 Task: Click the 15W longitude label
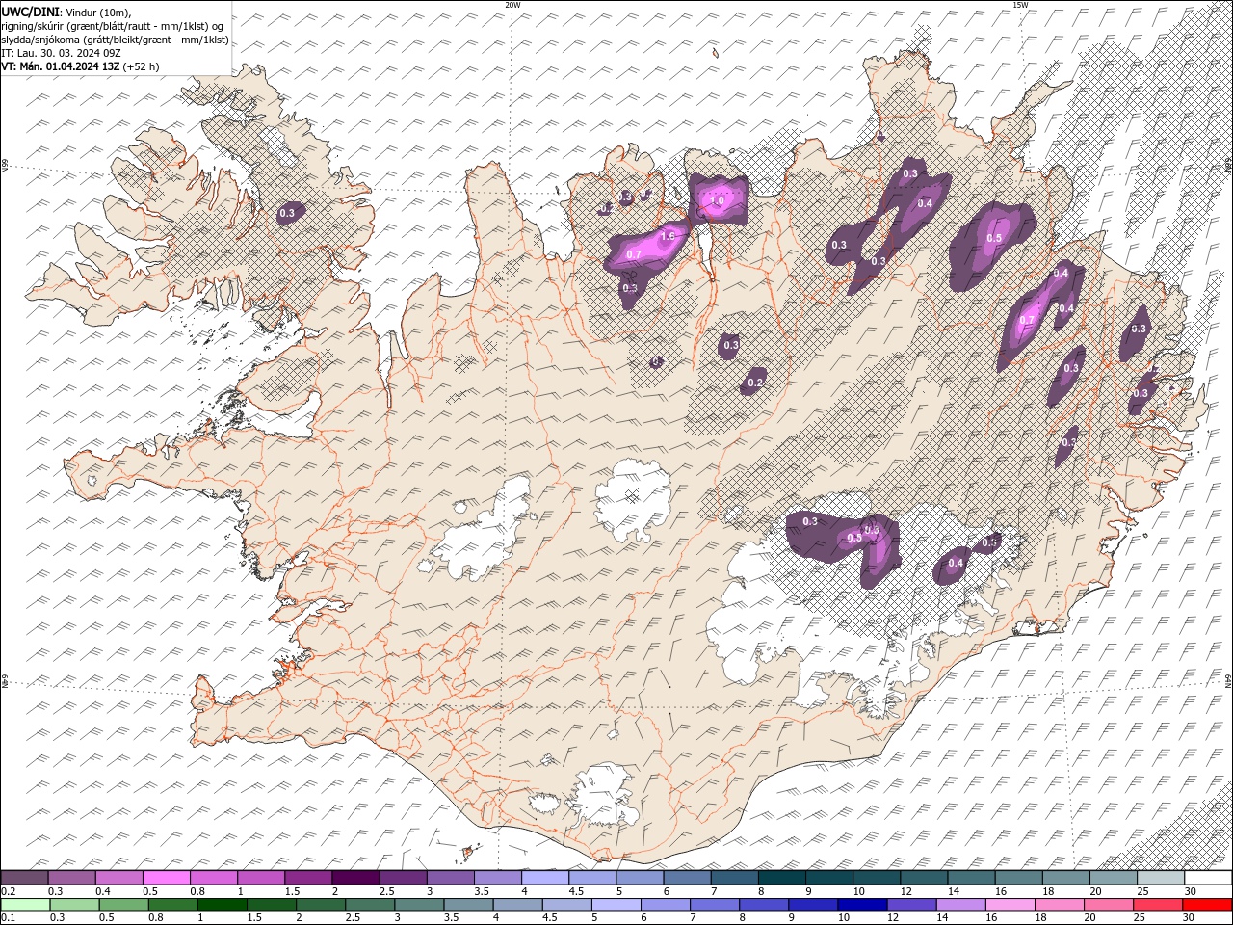pyautogui.click(x=1020, y=5)
